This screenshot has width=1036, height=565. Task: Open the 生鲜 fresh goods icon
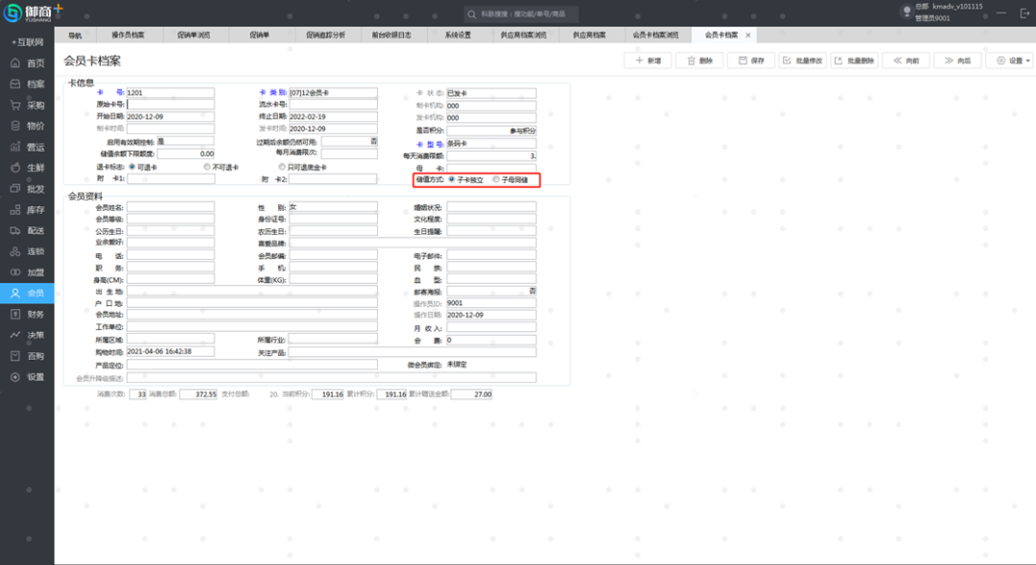tap(15, 168)
